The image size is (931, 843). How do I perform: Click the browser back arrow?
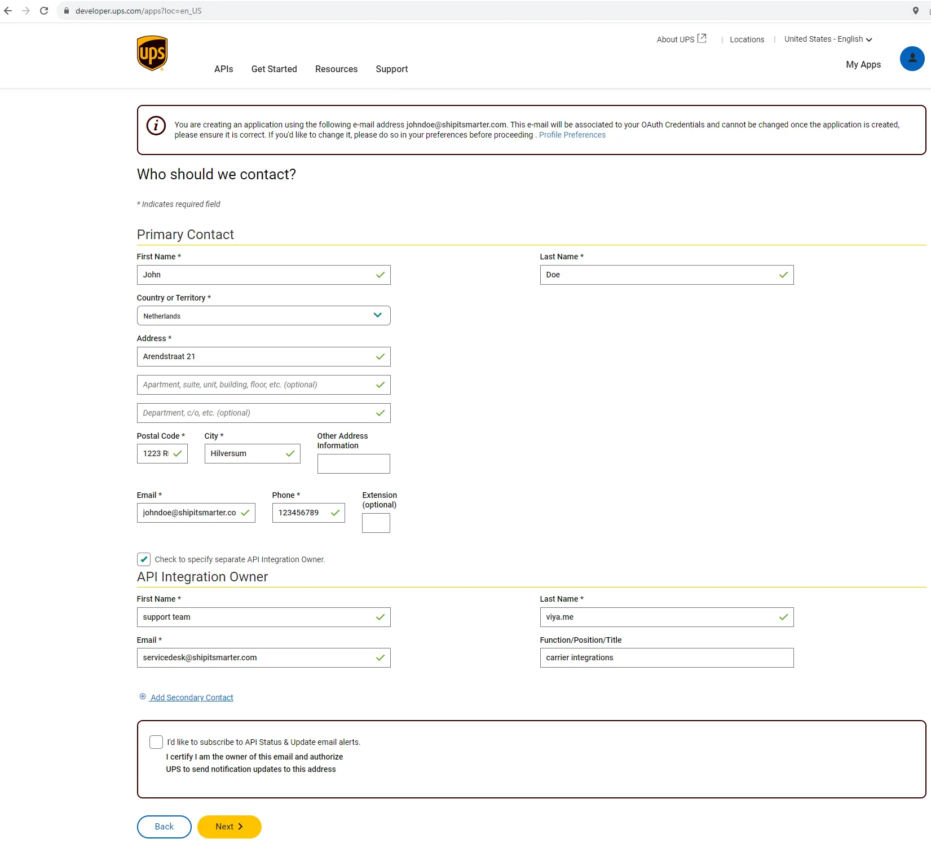[8, 11]
